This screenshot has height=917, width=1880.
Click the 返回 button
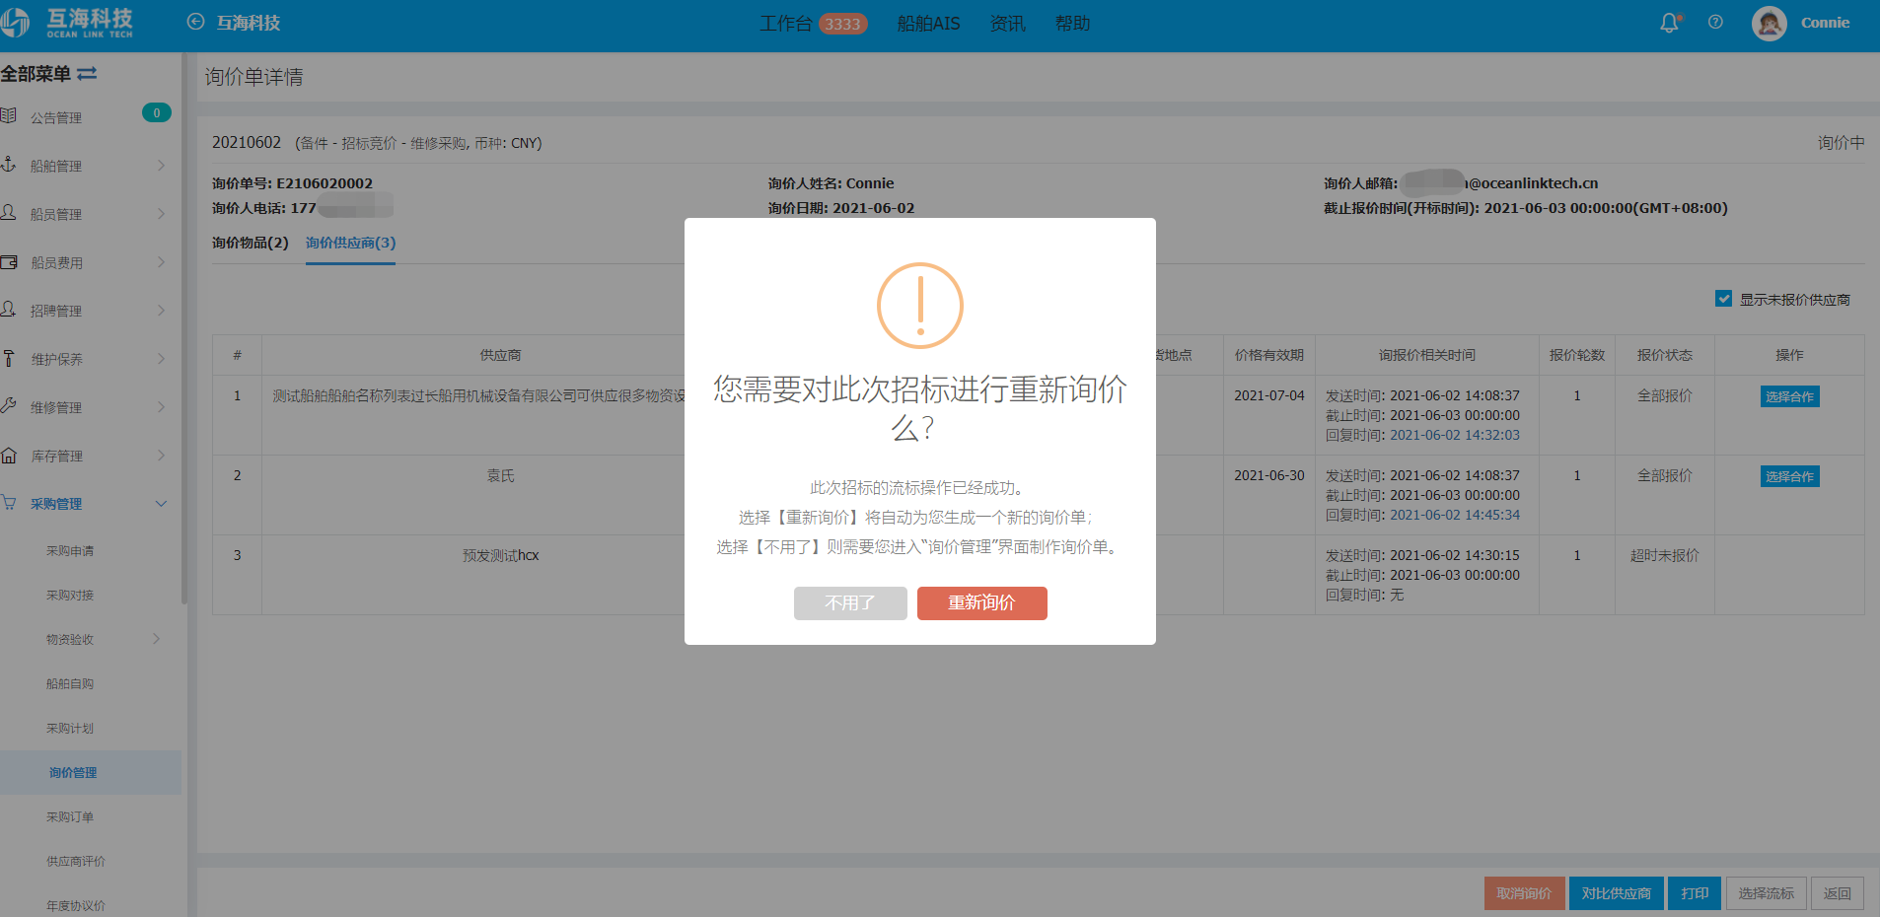click(x=1837, y=893)
